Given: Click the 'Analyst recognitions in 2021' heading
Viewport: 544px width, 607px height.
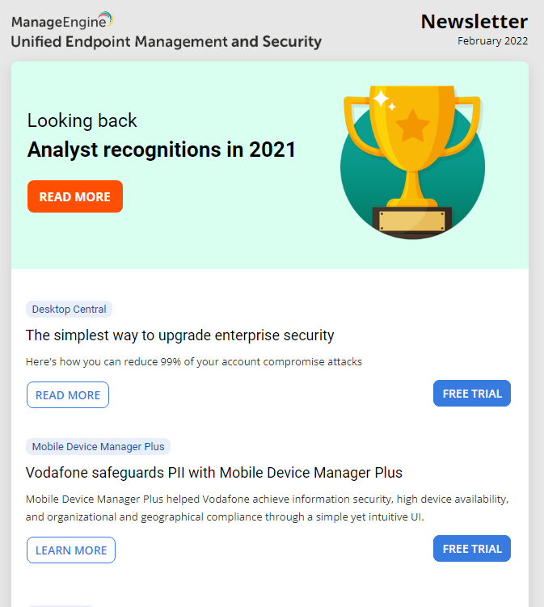Looking at the screenshot, I should (x=162, y=150).
